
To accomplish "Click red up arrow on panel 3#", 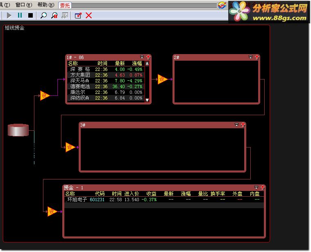I will click(243, 125).
